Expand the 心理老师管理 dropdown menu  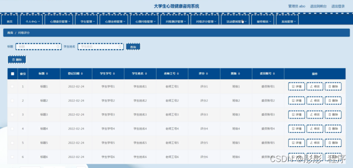114,20
